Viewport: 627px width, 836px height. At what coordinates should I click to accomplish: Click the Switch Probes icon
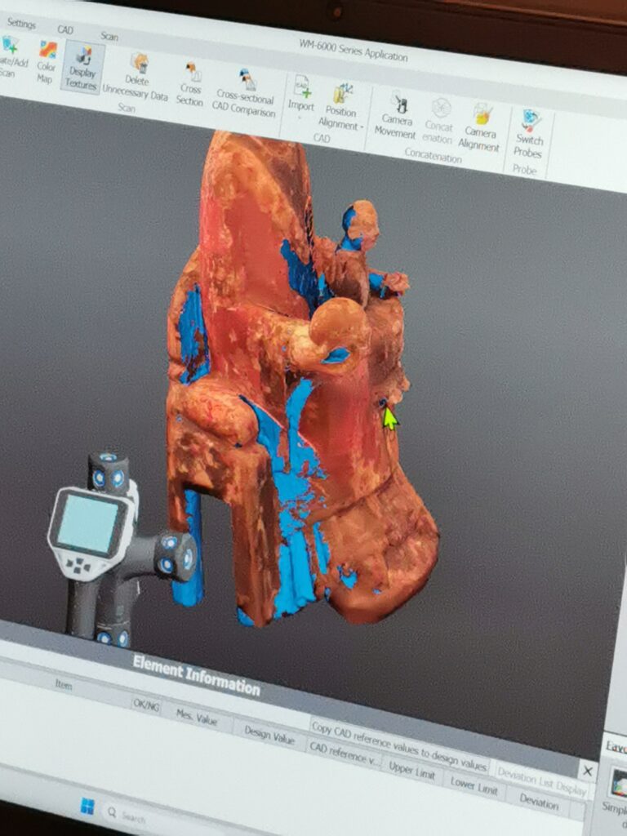[x=530, y=132]
